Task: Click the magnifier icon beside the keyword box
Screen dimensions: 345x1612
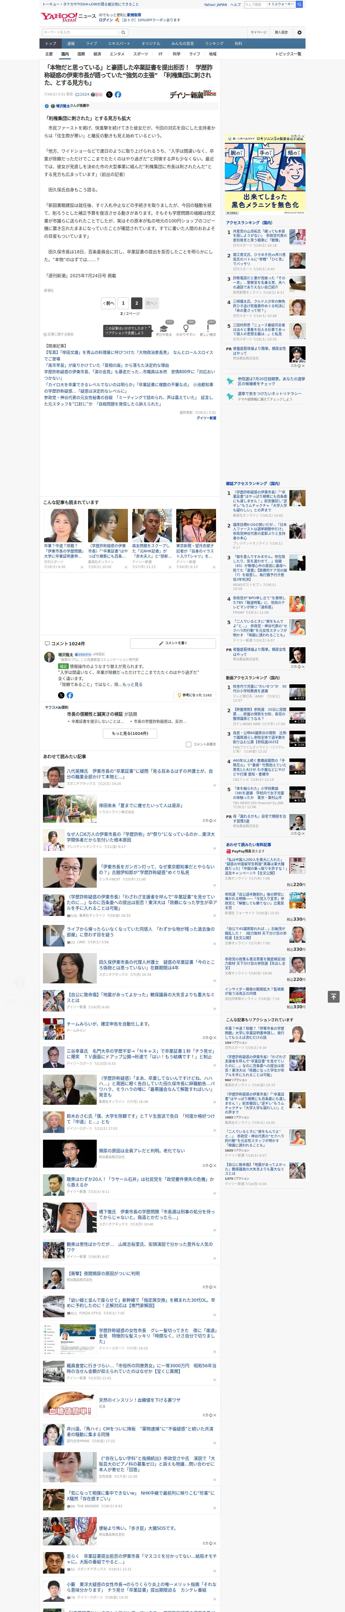Action: click(x=123, y=33)
